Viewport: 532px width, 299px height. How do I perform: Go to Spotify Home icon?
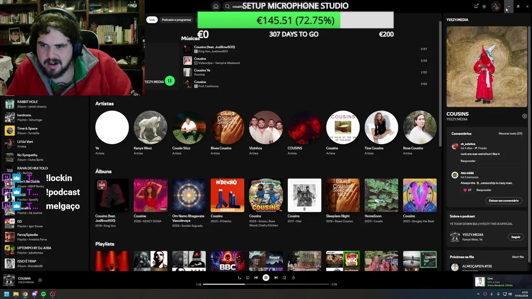tap(216, 6)
